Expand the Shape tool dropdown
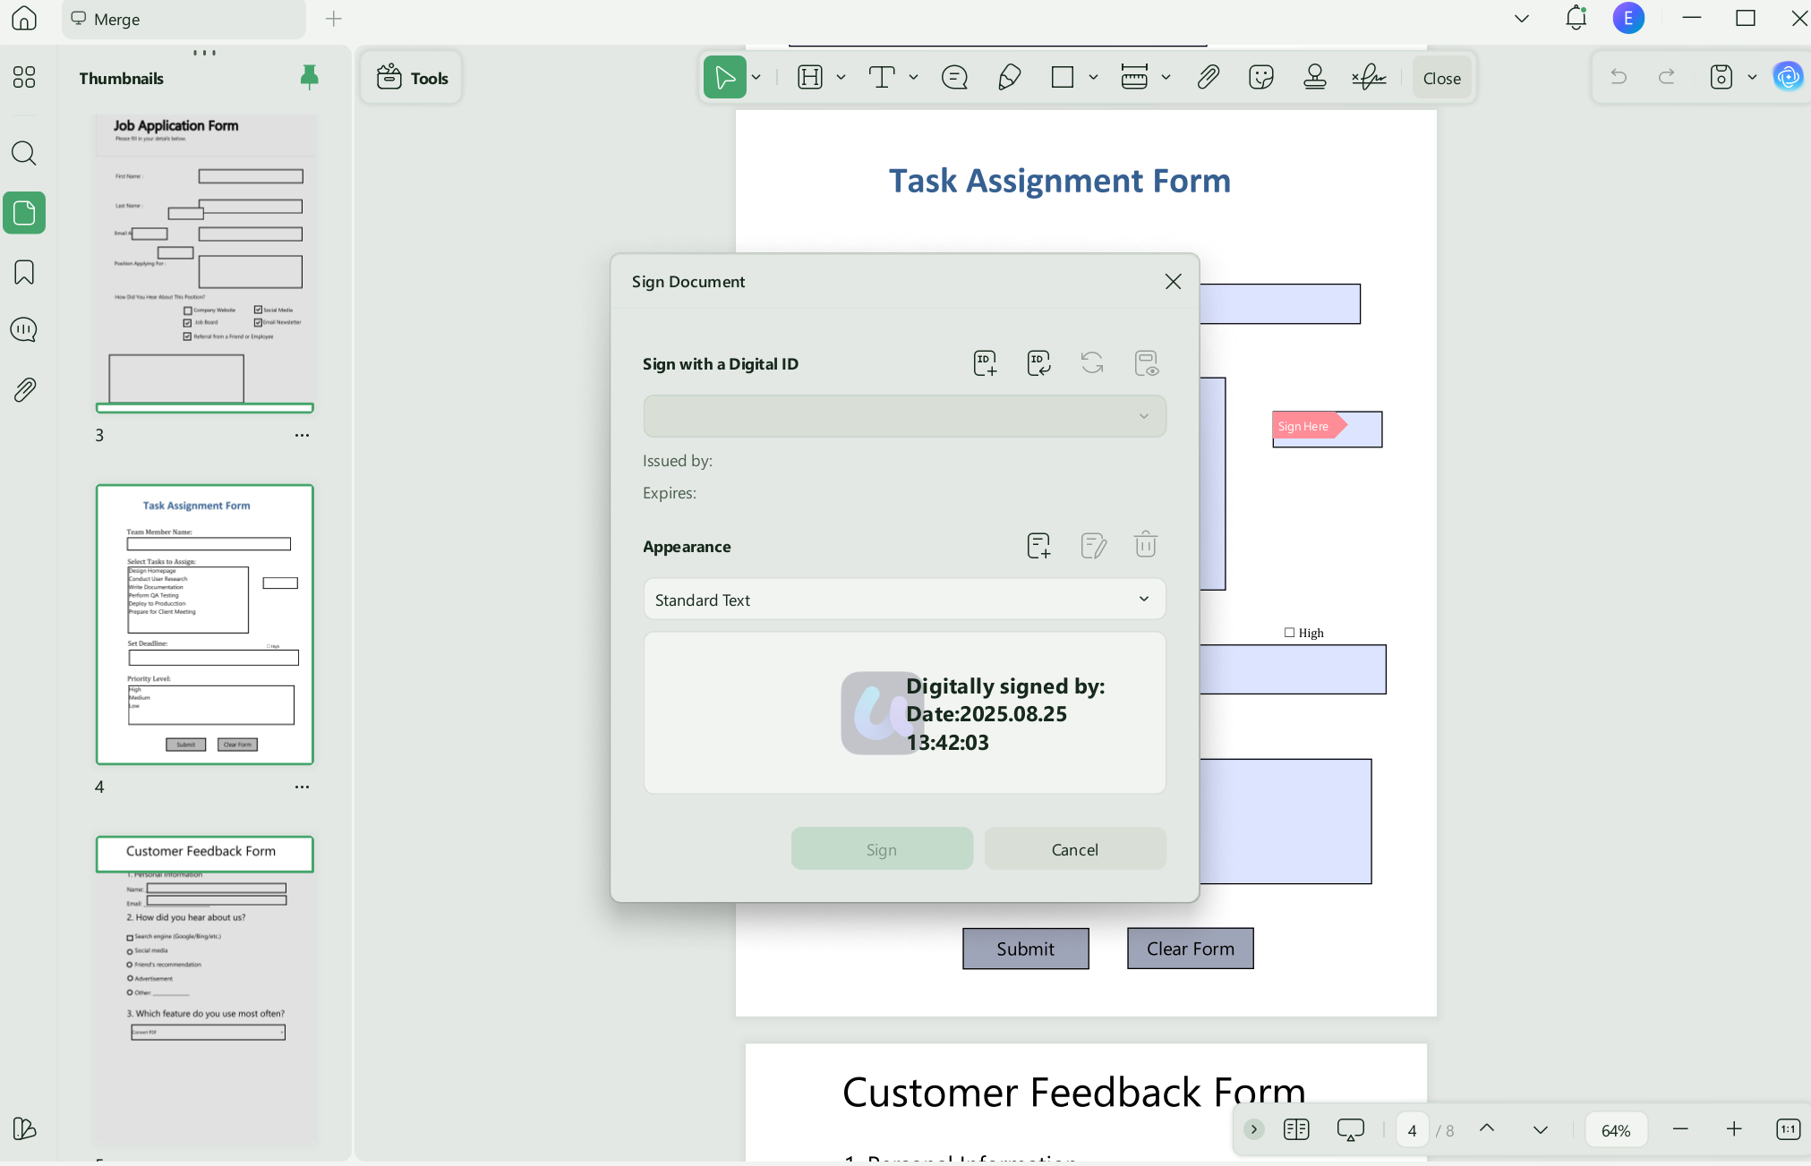 coord(1093,78)
